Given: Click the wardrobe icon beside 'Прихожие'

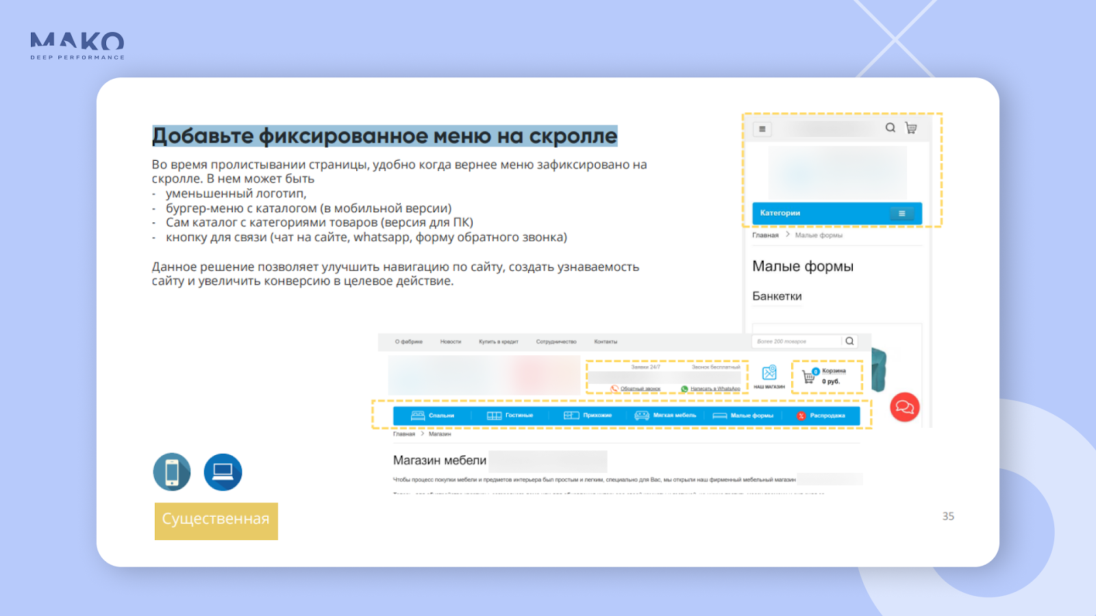Looking at the screenshot, I should click(x=571, y=415).
